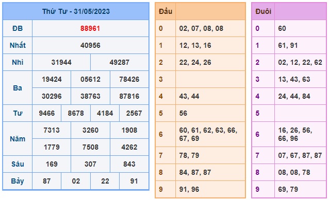Click the Đầu row 0 values 02, 07, 08, 08
329x200 pixels.
201,28
